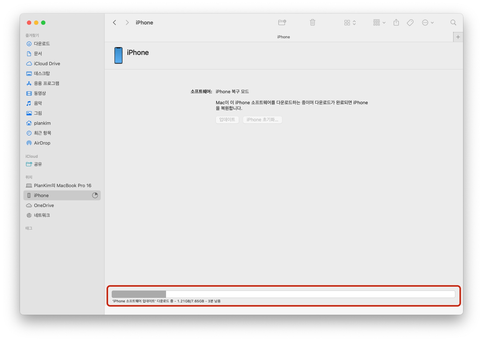Screen dimensions: 483x341
Task: Open 네트워크 in the sidebar
Action: (x=62, y=215)
